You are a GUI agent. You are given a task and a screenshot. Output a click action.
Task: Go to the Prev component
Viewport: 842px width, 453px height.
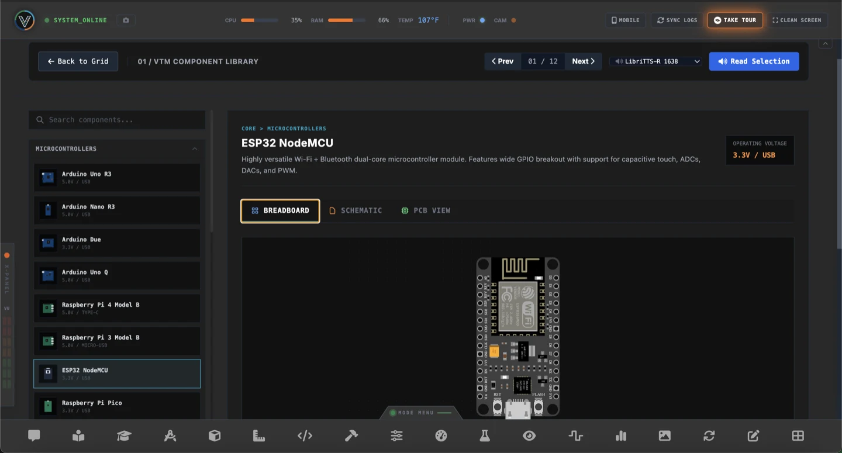(503, 61)
